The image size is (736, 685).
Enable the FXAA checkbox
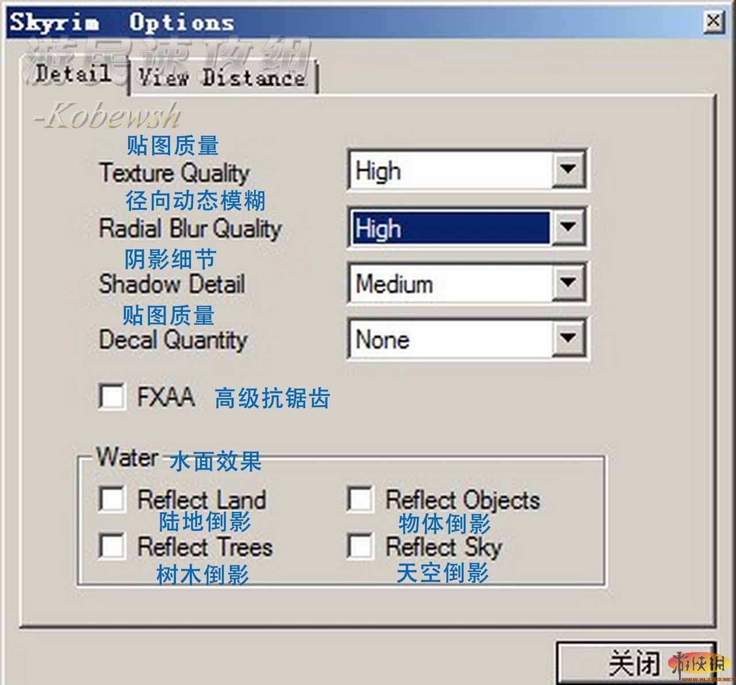(x=112, y=396)
